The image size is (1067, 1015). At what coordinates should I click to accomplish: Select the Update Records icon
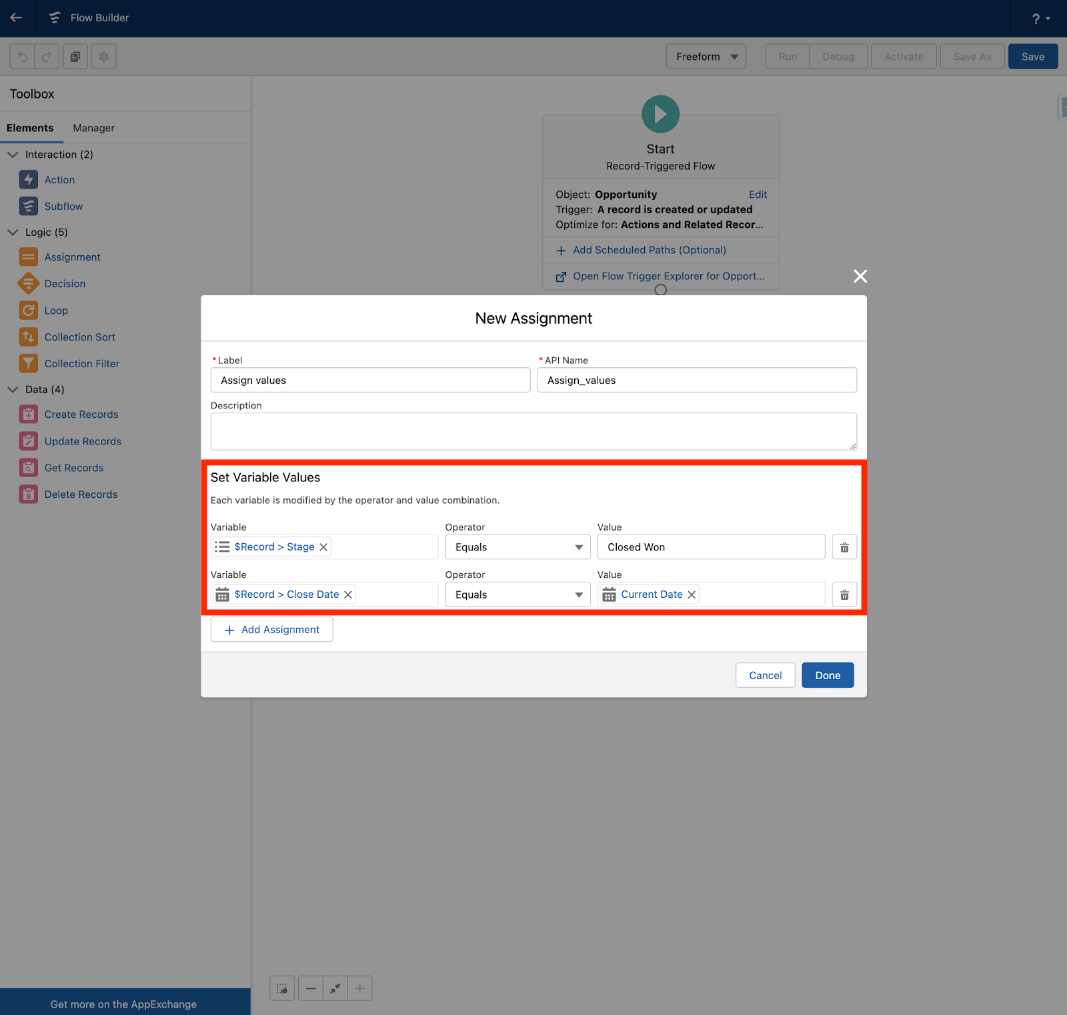click(29, 441)
